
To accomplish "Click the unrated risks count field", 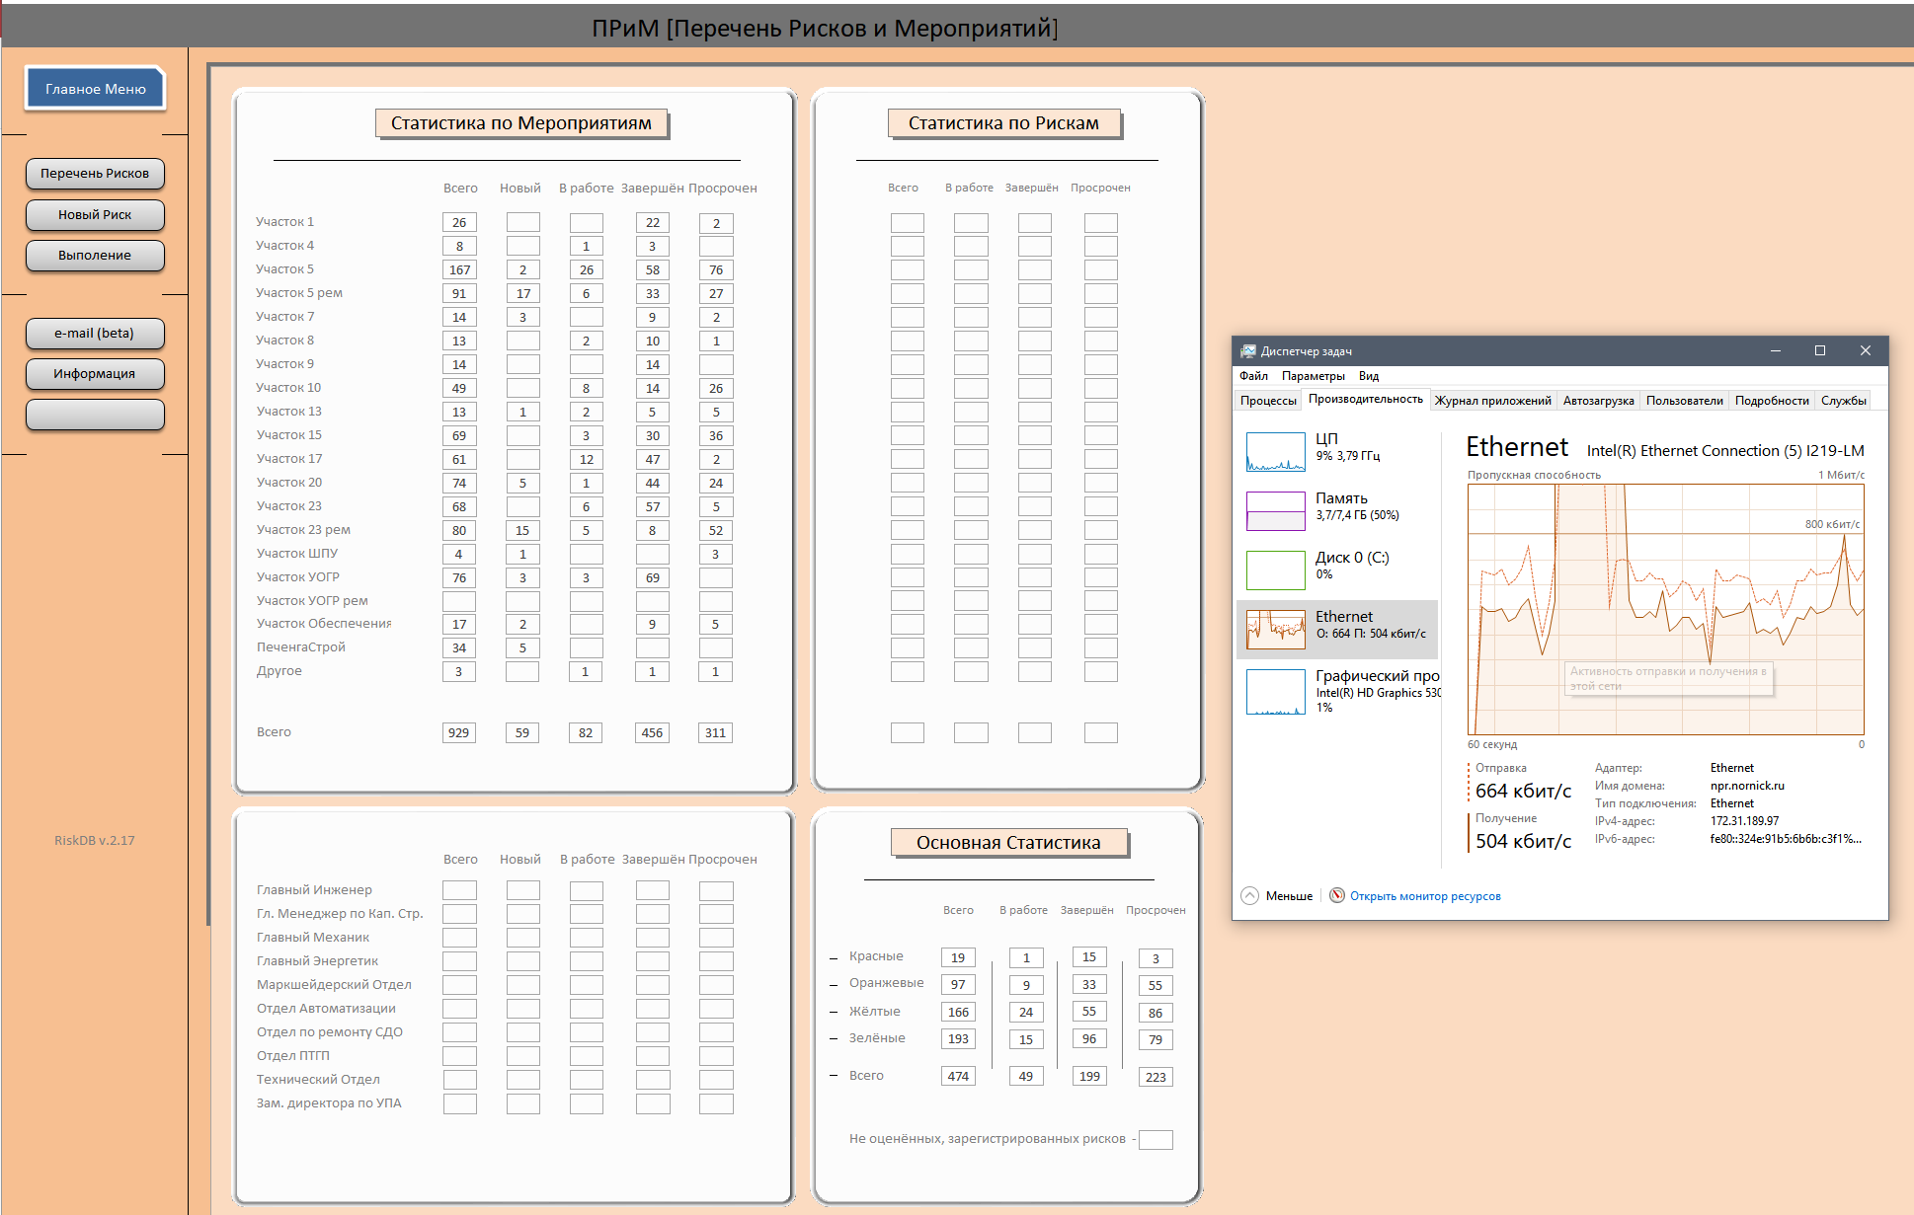I will [1156, 1140].
